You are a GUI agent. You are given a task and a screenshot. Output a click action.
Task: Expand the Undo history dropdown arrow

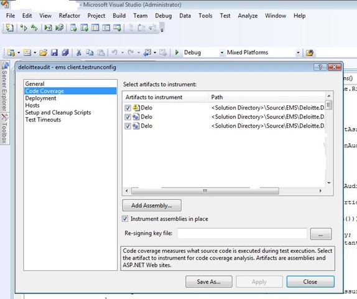(x=123, y=53)
